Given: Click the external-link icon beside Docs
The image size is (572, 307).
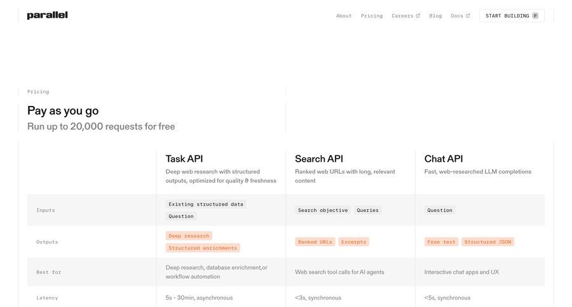Looking at the screenshot, I should coord(468,16).
